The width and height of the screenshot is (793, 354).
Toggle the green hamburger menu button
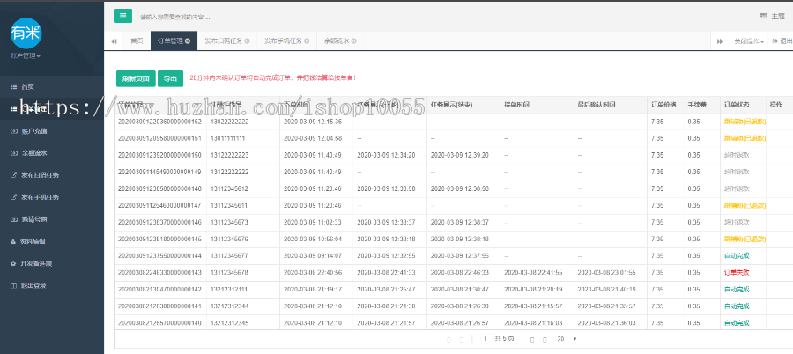[x=122, y=16]
